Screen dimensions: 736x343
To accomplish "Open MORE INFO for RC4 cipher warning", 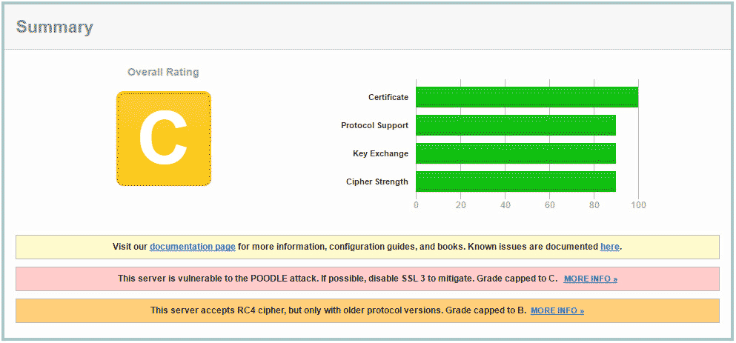I will click(x=557, y=311).
